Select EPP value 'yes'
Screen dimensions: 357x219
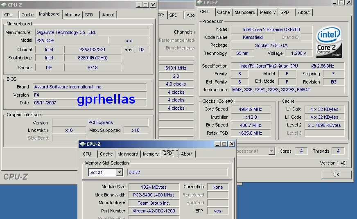pos(218,211)
